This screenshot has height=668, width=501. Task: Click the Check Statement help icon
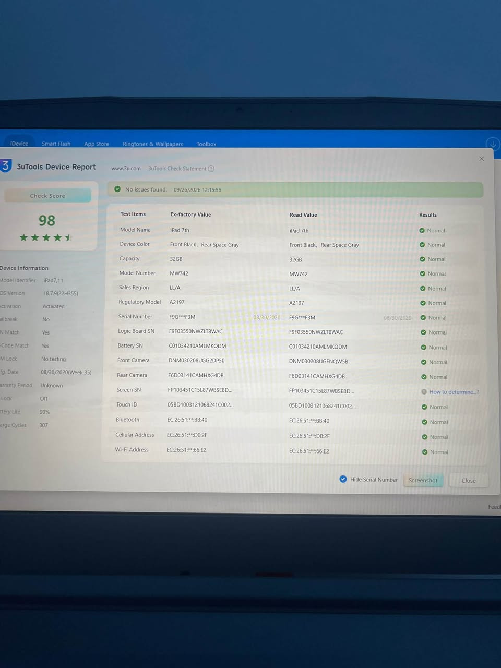[x=211, y=169]
